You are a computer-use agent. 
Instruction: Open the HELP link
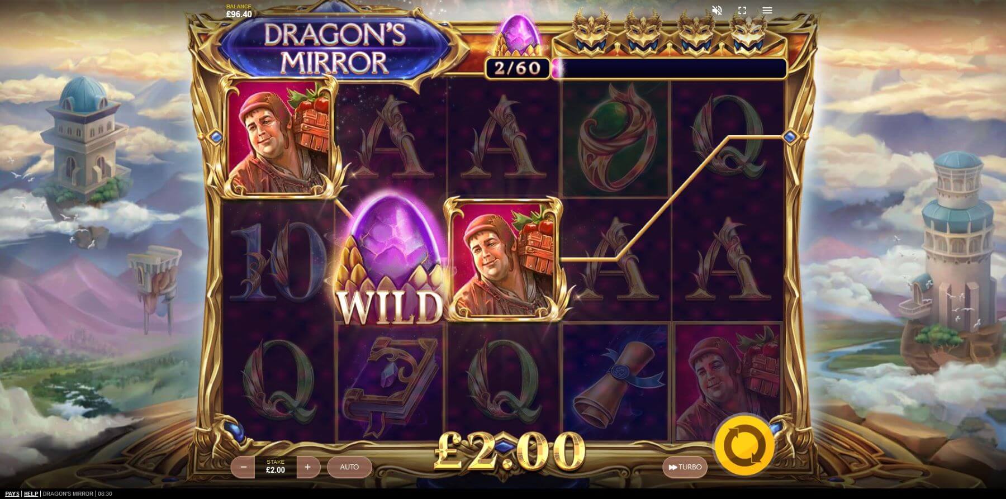click(x=31, y=494)
